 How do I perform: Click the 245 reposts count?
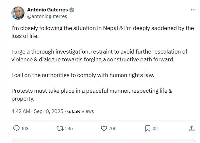pyautogui.click(x=69, y=128)
